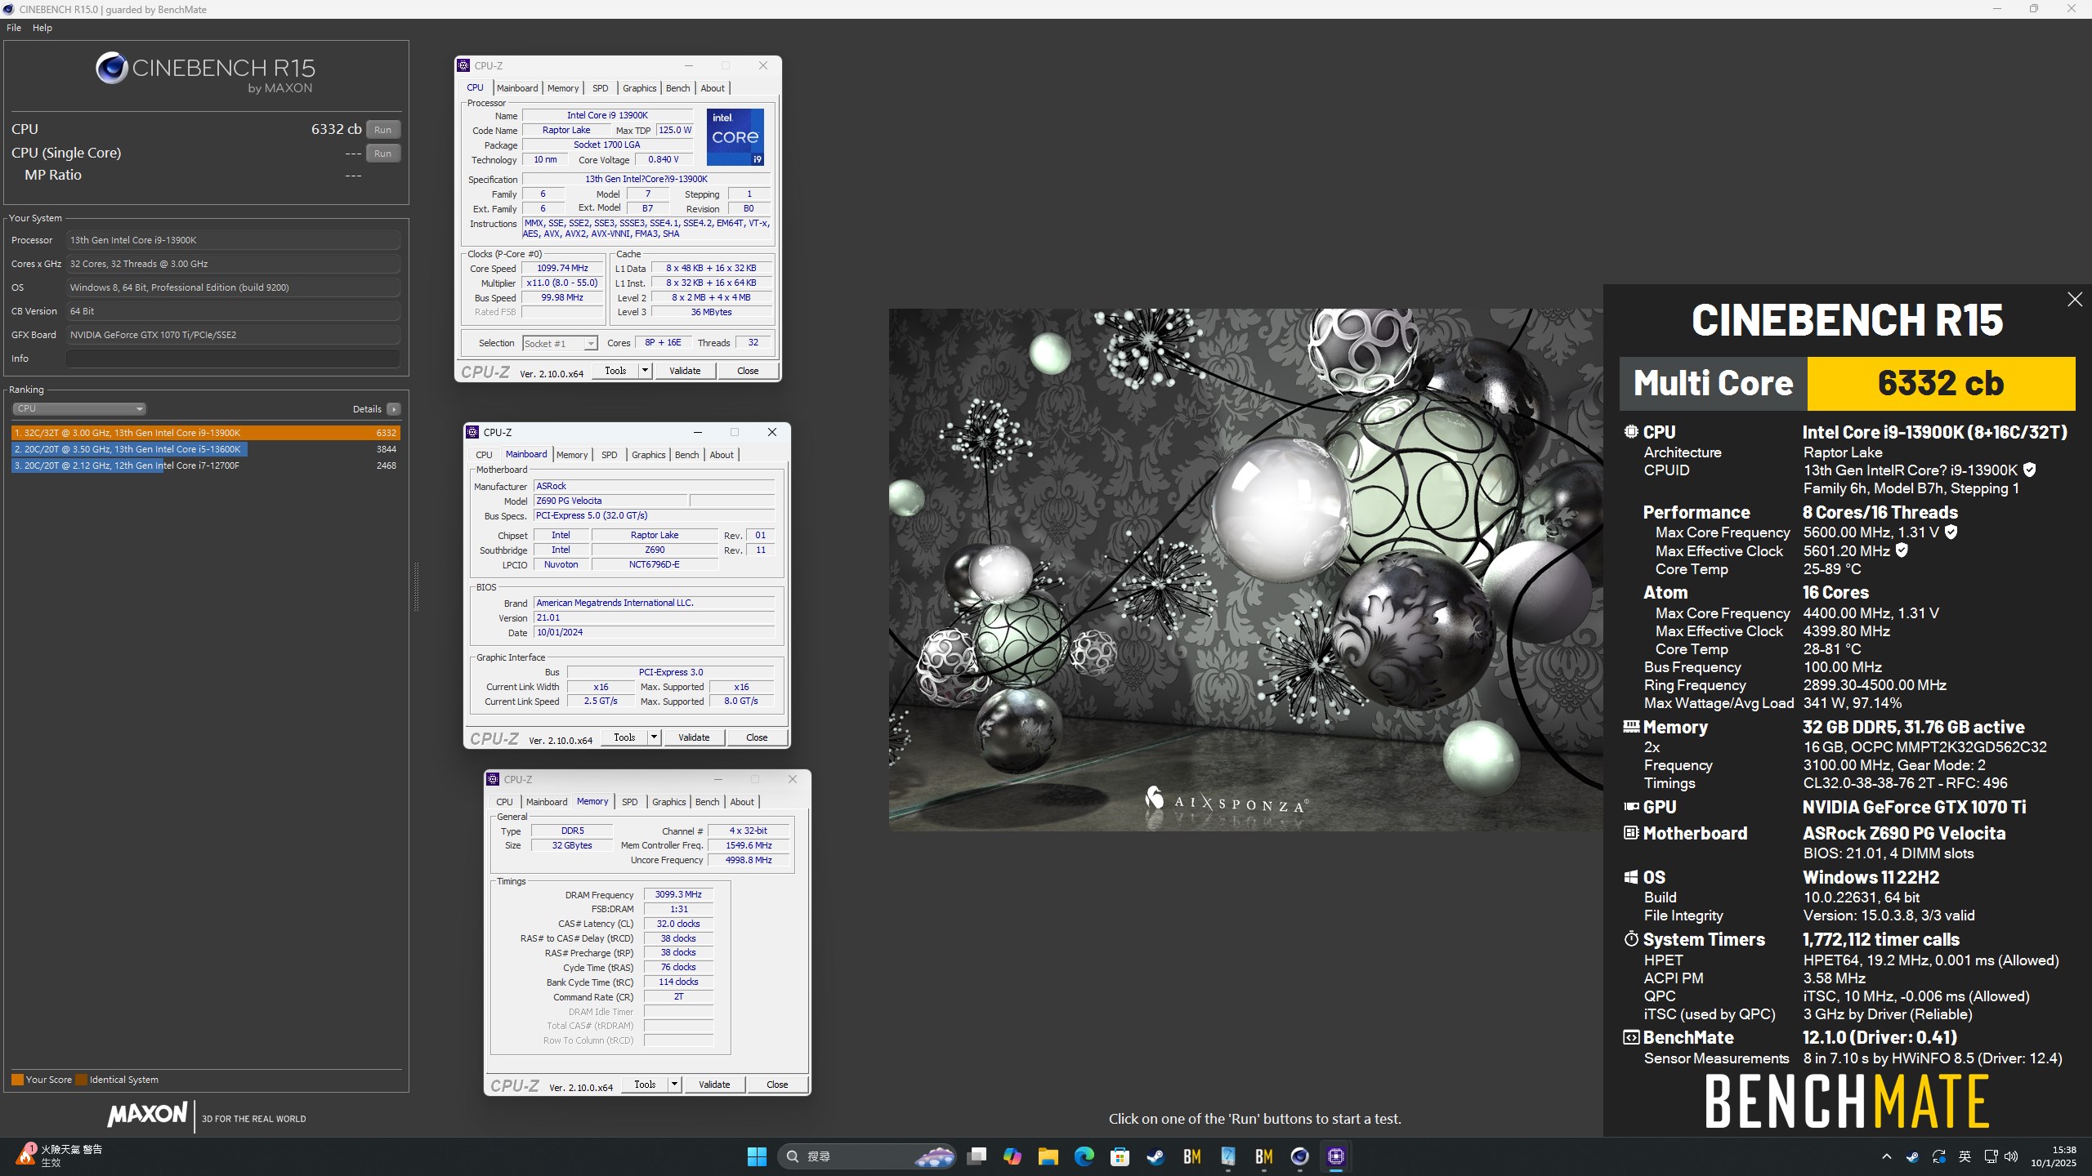Click the Memory module icon in BenchMate panel
The width and height of the screenshot is (2092, 1176).
pyautogui.click(x=1630, y=727)
